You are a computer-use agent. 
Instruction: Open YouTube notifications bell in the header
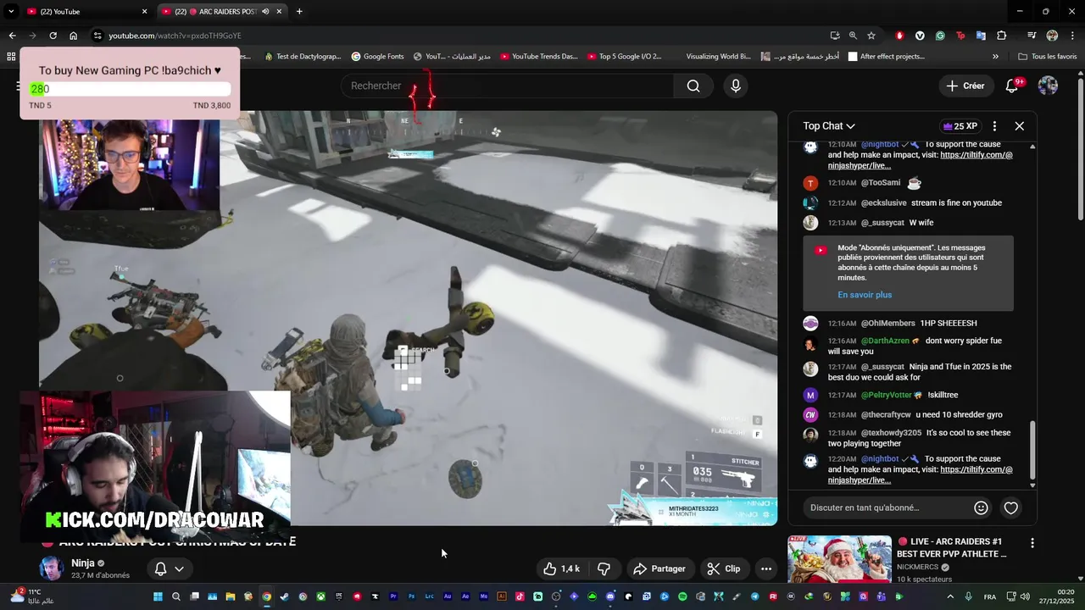[x=1012, y=86]
